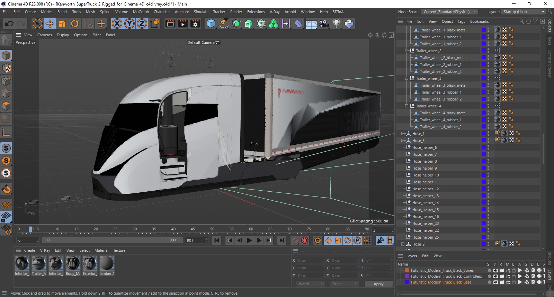Open the MoGraph menu
554x297 pixels.
click(x=141, y=12)
